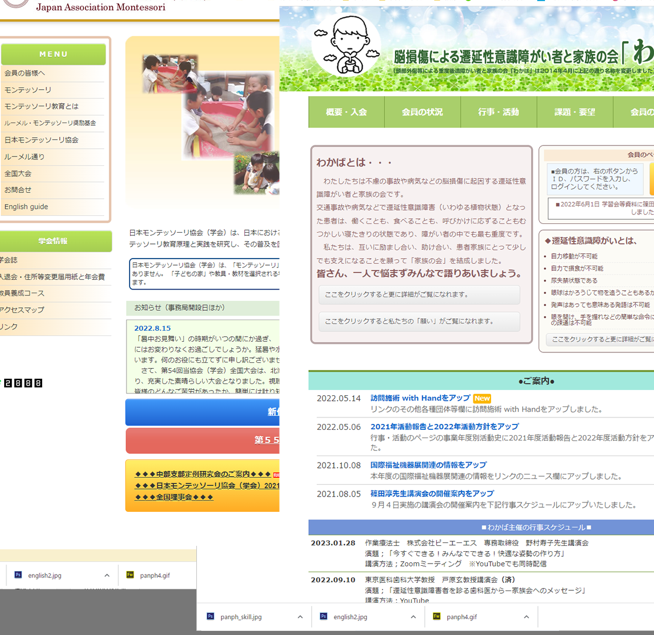
Task: Open the 概要・入会 navigation tab
Action: click(x=346, y=112)
